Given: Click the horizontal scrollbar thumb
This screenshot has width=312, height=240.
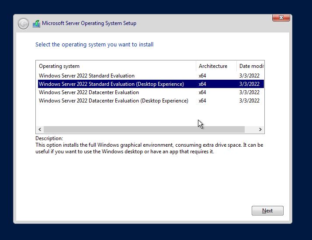Looking at the screenshot, I should pos(144,130).
